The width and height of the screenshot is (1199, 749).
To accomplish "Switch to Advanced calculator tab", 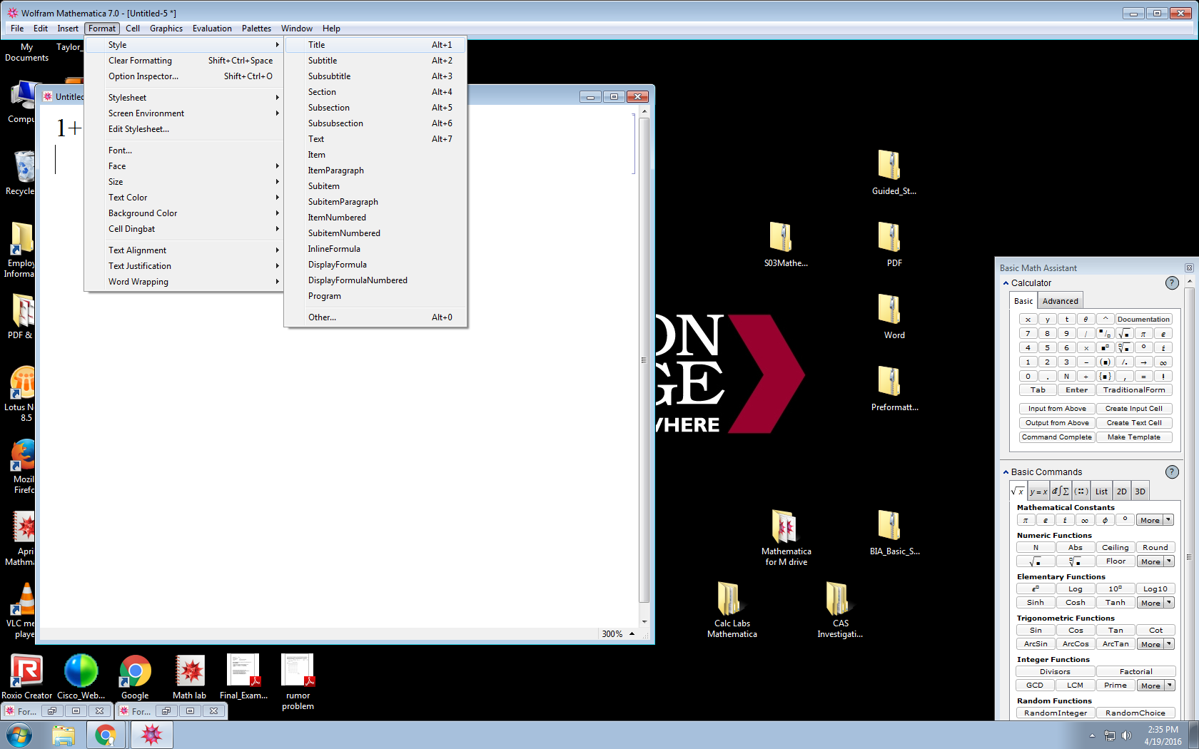I will [x=1060, y=301].
